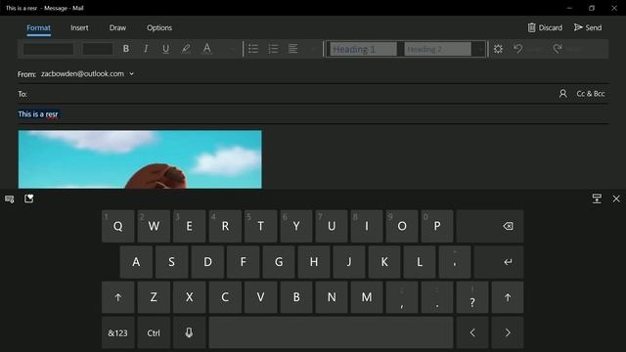Open paragraph alignment options
The width and height of the screenshot is (626, 352).
coord(293,49)
